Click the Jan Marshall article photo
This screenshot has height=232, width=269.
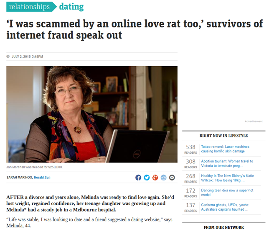click(x=92, y=114)
